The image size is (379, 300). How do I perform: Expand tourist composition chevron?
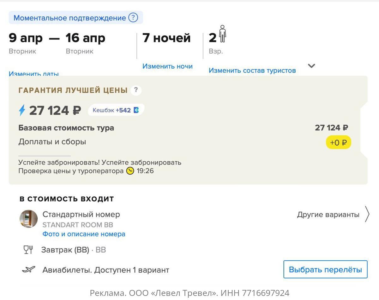click(311, 66)
